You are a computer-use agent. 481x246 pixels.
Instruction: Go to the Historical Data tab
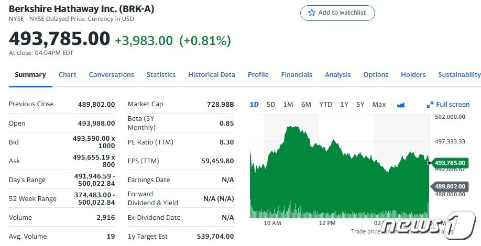pos(211,75)
